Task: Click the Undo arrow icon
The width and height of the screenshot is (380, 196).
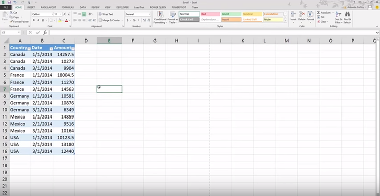Action: [x=15, y=2]
